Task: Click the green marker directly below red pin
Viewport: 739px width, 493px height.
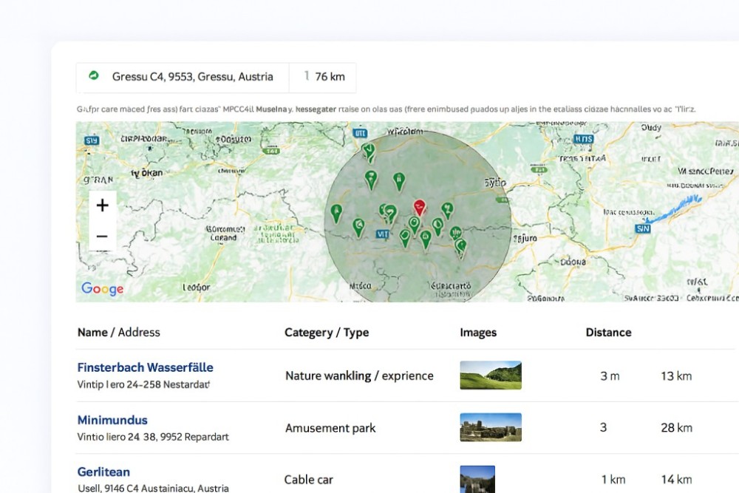Action: [x=415, y=224]
